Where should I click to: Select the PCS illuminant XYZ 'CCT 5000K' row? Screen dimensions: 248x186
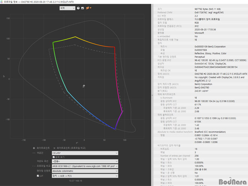point(220,60)
